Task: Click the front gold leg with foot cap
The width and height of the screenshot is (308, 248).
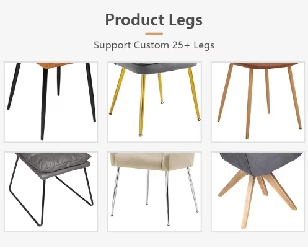Action: [142, 105]
